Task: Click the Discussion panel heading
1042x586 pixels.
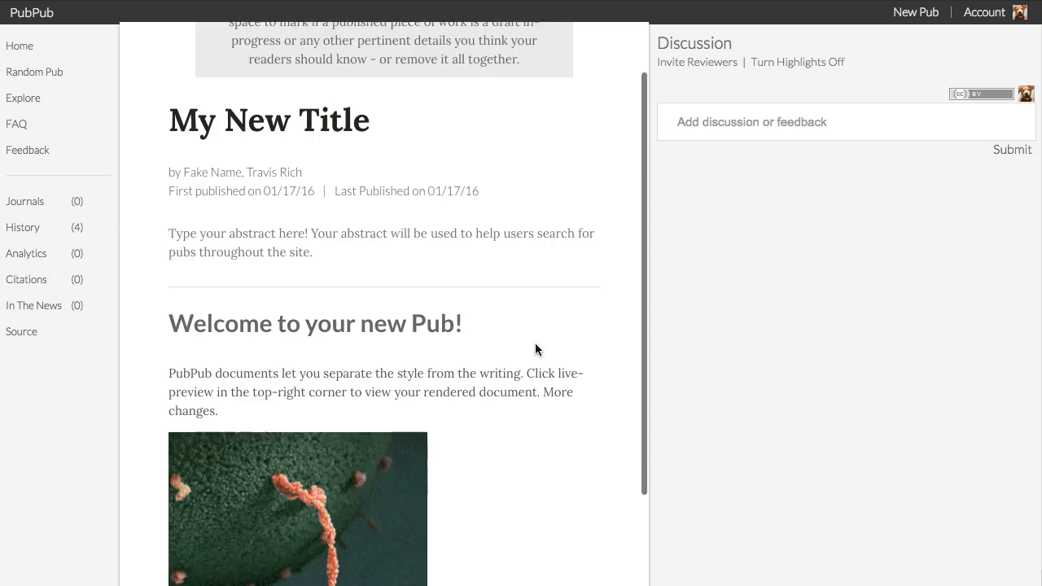Action: click(x=694, y=43)
